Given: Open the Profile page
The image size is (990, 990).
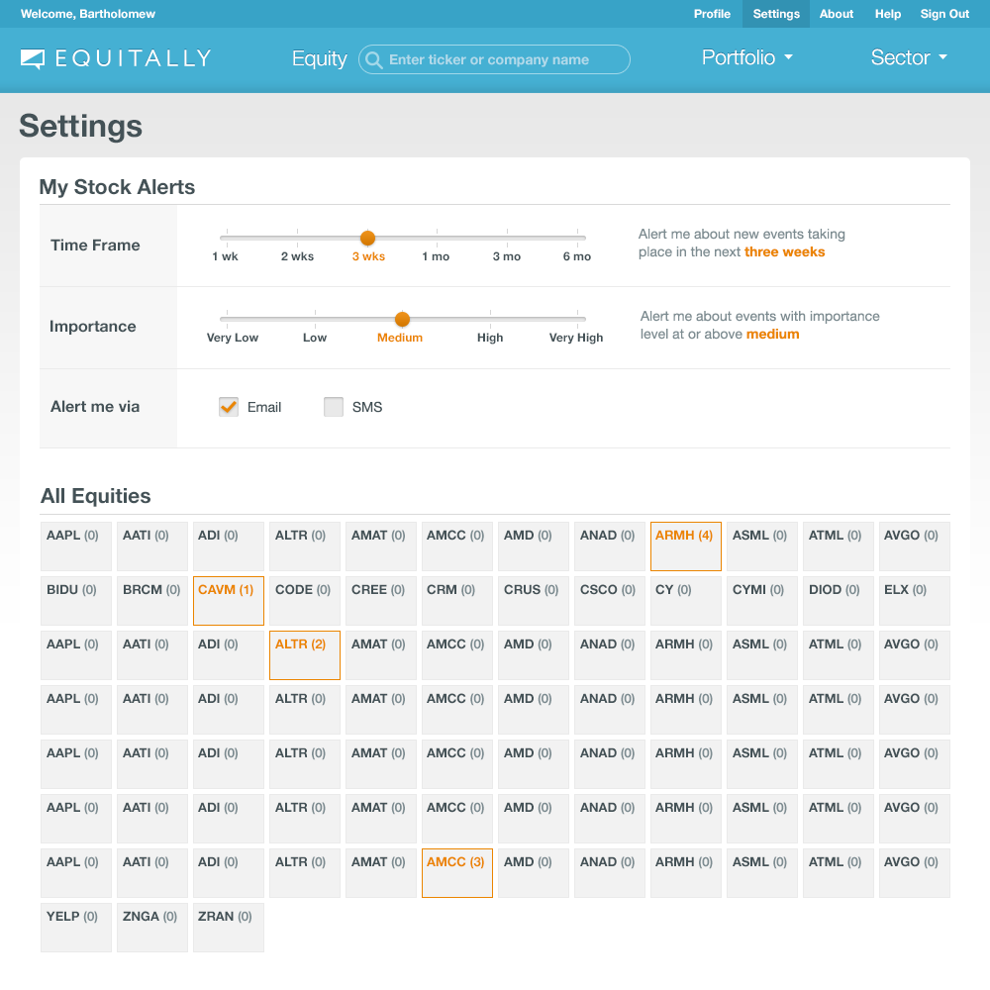Looking at the screenshot, I should (x=712, y=14).
